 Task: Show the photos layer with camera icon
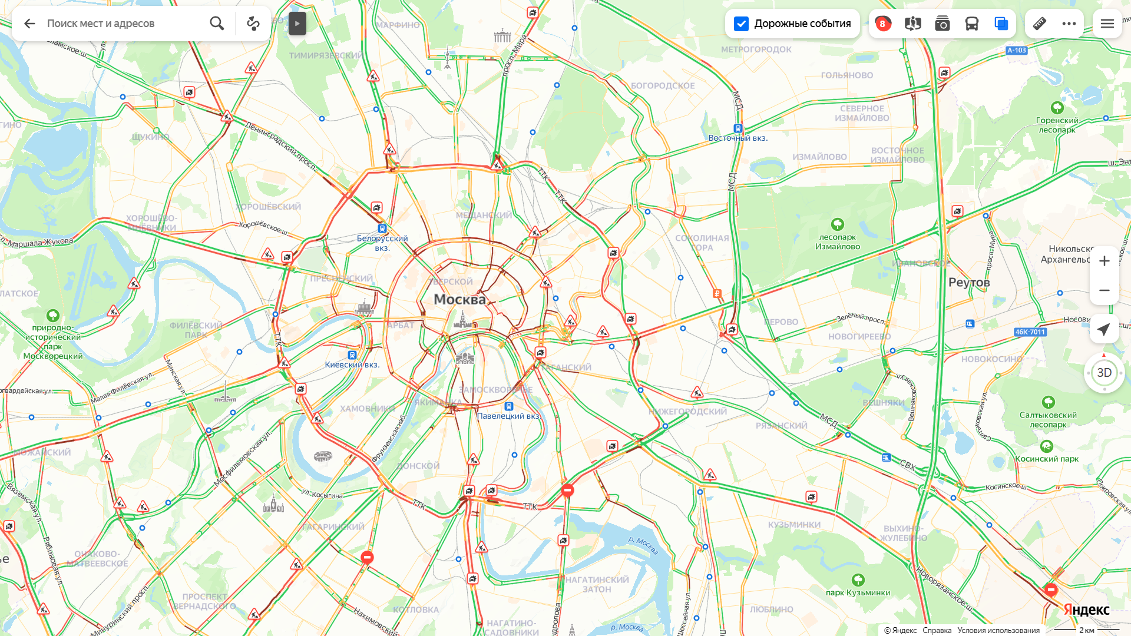942,24
